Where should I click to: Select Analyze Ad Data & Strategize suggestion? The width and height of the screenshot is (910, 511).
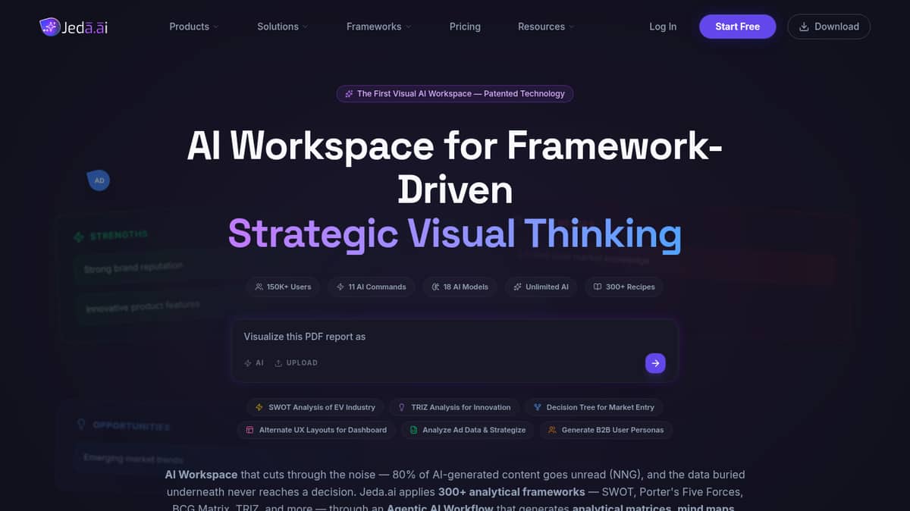(468, 430)
